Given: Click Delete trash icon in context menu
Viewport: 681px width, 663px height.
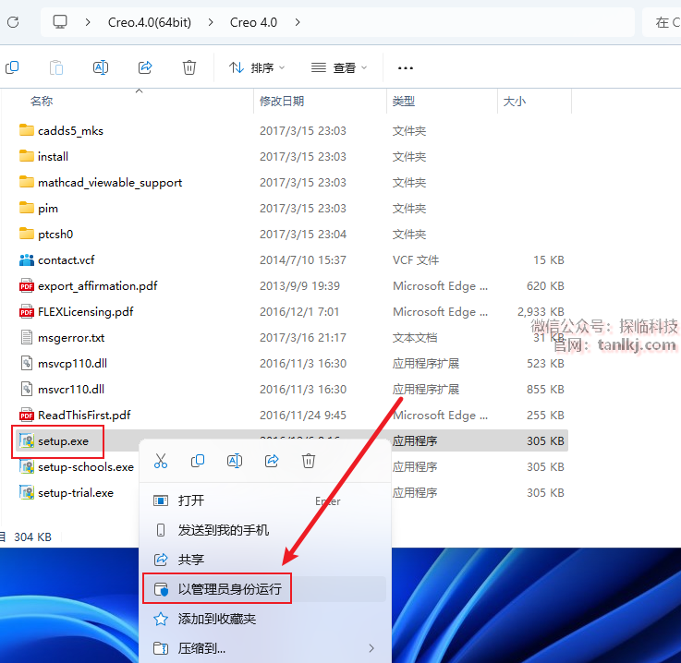Looking at the screenshot, I should coord(309,461).
